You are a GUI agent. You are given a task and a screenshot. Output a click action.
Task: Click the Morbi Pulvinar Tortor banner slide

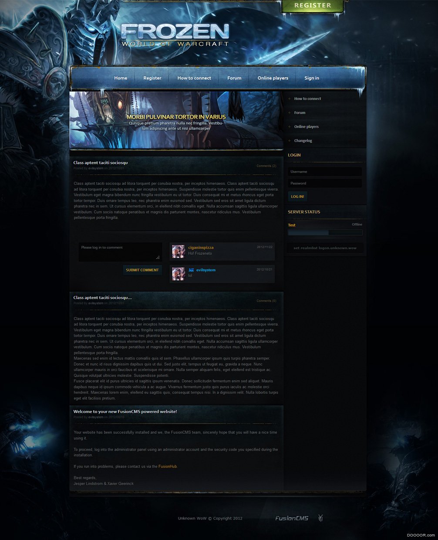[176, 120]
